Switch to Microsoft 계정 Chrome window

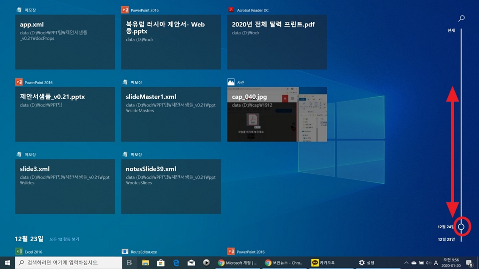238,263
